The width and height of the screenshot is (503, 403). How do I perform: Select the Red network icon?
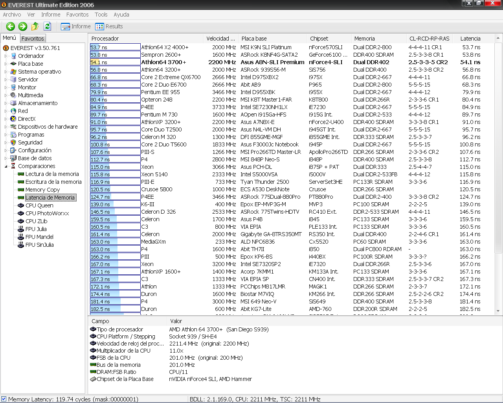13,111
